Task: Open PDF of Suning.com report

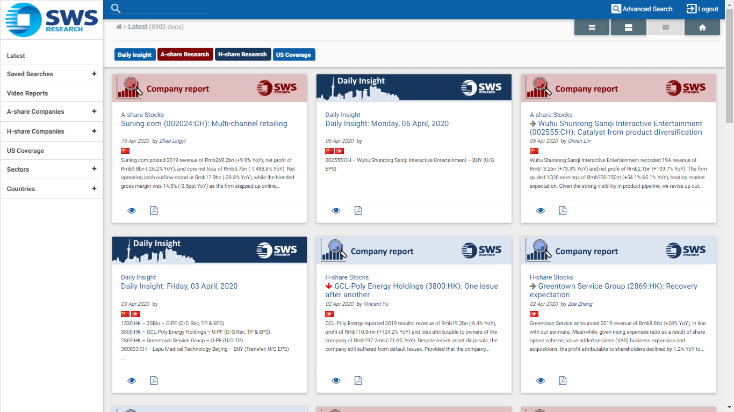Action: point(154,210)
